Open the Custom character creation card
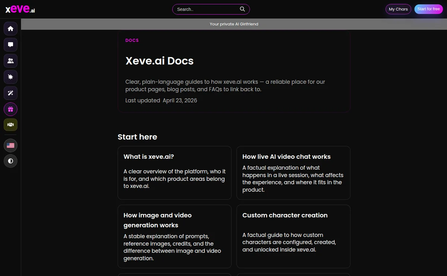Viewport: 447px width, 276px height. 293,236
